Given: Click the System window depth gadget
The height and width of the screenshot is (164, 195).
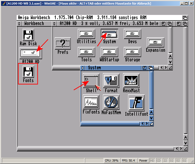Looking at the screenshot, I should click(x=151, y=68).
